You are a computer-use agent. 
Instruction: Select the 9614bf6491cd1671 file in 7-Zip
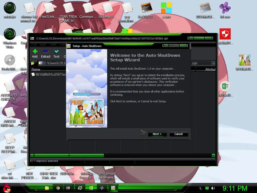coord(49,74)
